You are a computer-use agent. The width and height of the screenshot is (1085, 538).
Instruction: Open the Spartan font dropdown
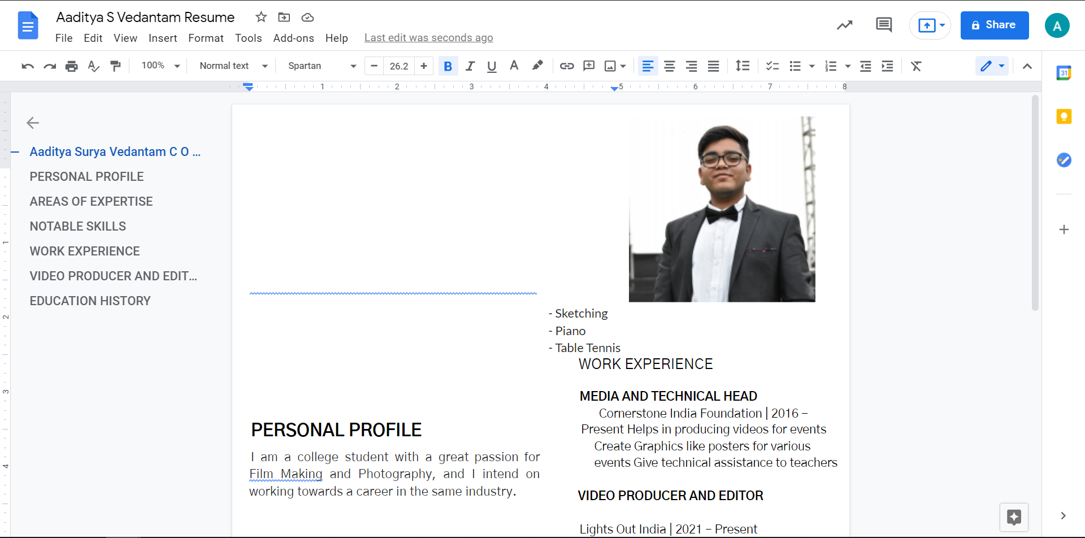(x=321, y=66)
